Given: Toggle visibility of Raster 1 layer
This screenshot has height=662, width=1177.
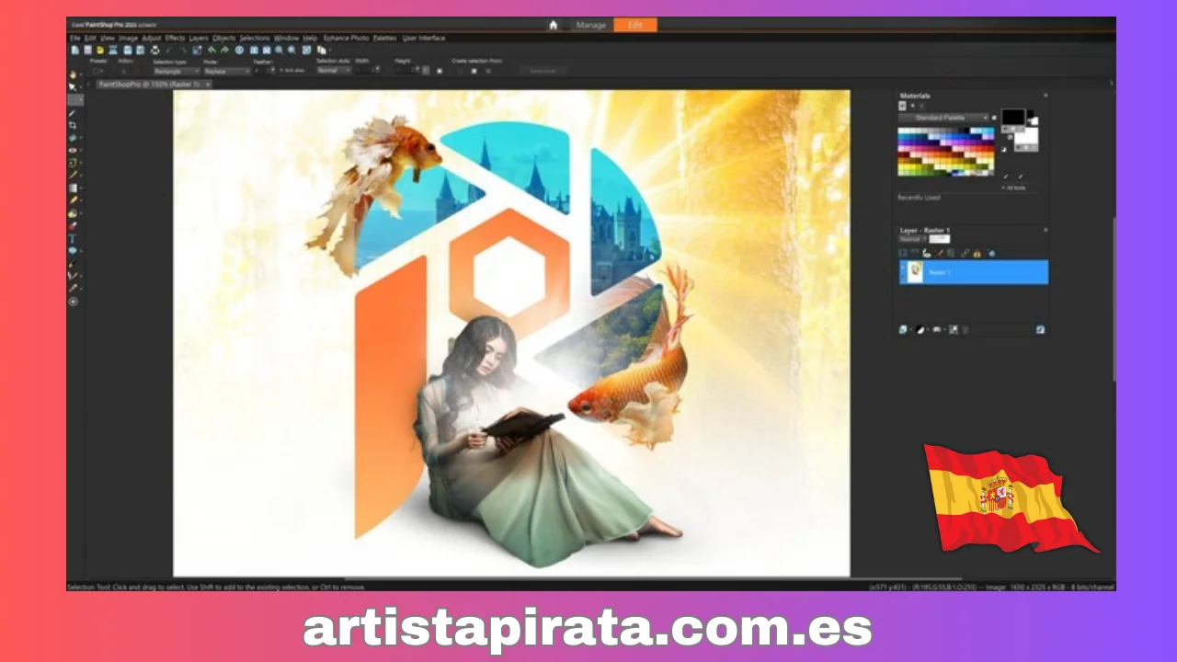Looking at the screenshot, I should (902, 268).
